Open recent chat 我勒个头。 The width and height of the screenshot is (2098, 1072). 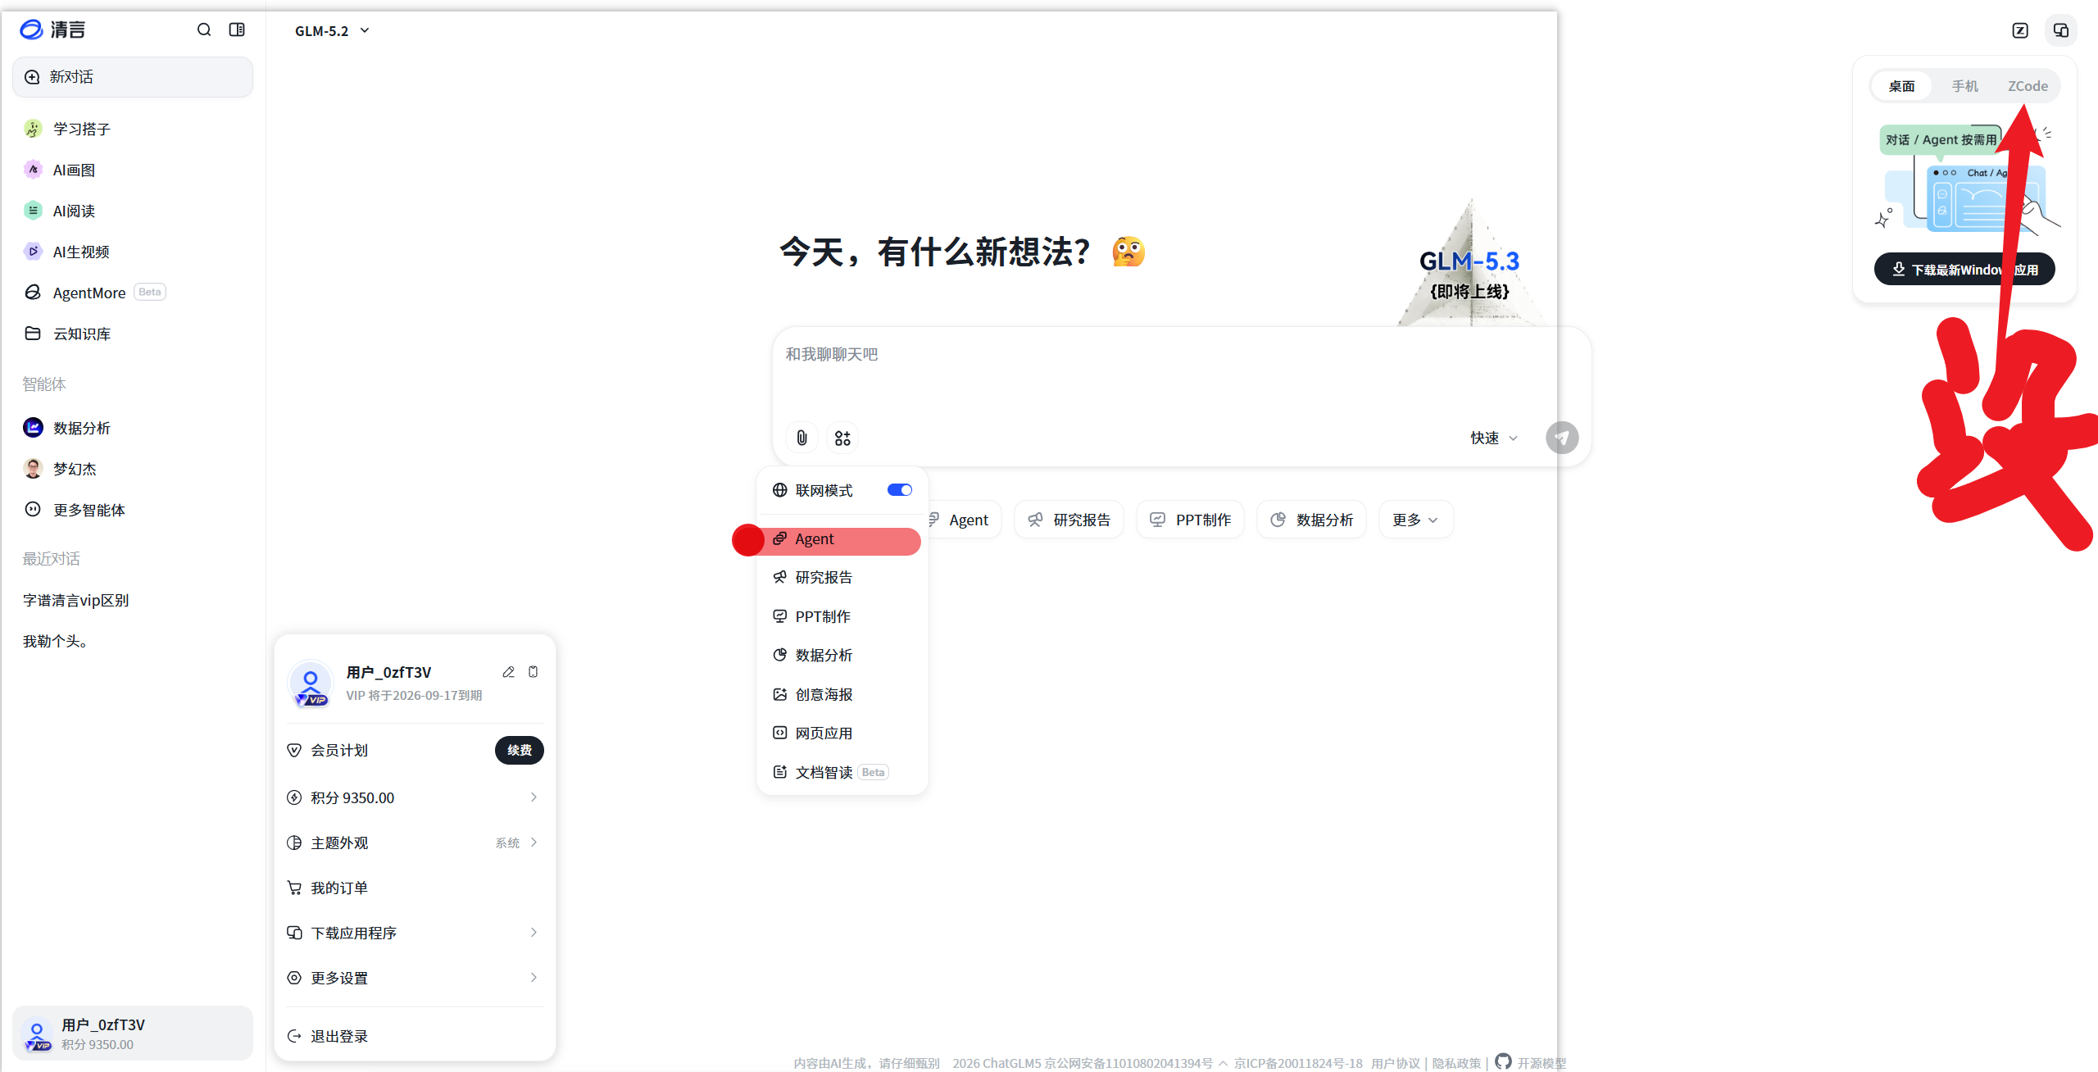pos(56,641)
